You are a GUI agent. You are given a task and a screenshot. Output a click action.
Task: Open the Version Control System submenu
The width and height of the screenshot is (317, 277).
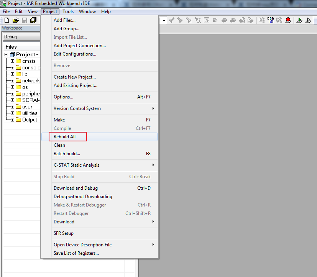(x=99, y=108)
